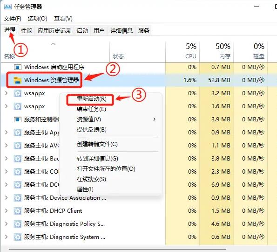The image size is (277, 252).
Task: Switch to the 应用历史记录 tab
Action: click(x=54, y=31)
